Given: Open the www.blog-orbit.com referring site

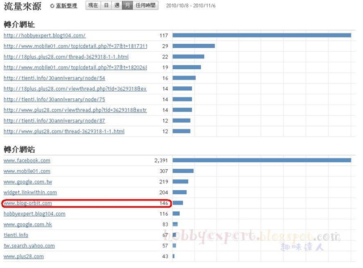Looking at the screenshot, I should (x=28, y=203).
